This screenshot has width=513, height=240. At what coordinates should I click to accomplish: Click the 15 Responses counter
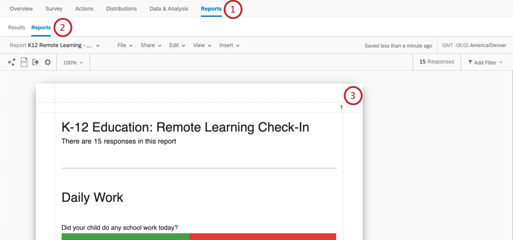tap(437, 62)
